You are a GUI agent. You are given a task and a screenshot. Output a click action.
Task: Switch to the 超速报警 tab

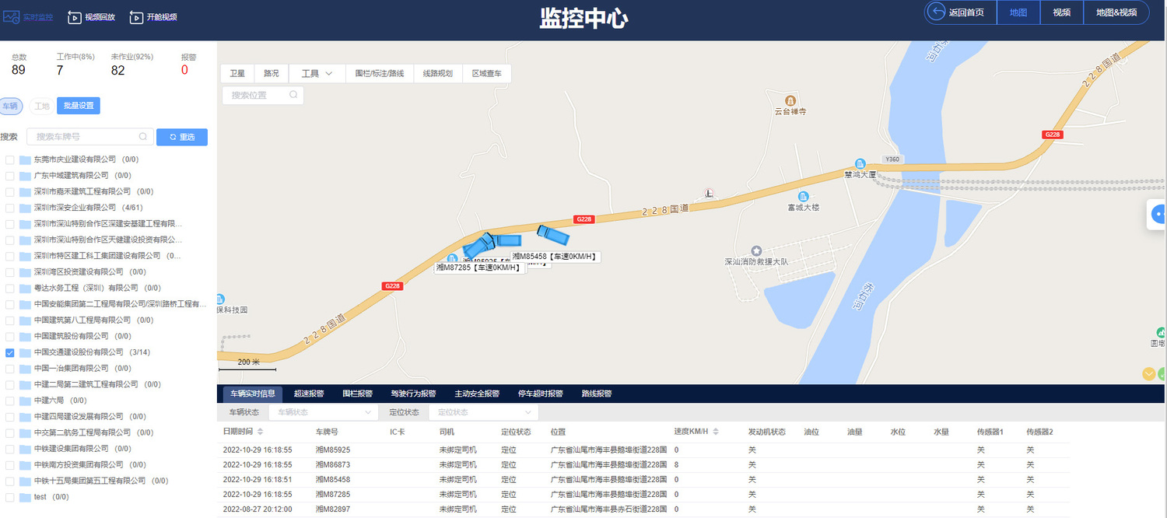(x=309, y=394)
